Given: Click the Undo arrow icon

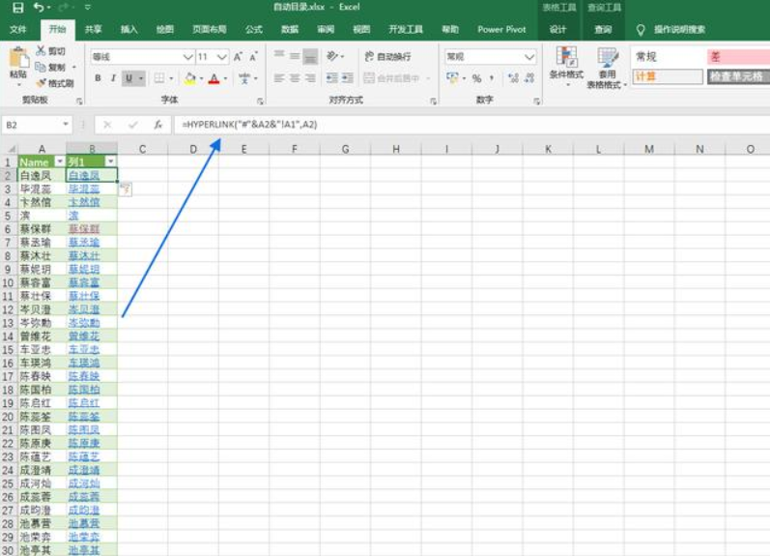Looking at the screenshot, I should pos(37,8).
